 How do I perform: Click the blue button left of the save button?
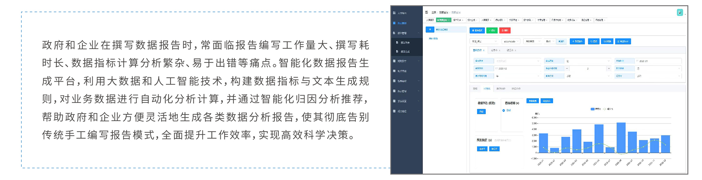point(477,30)
